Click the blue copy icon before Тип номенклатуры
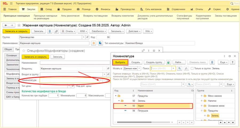The height and width of the screenshot is (128, 240). pos(100,43)
